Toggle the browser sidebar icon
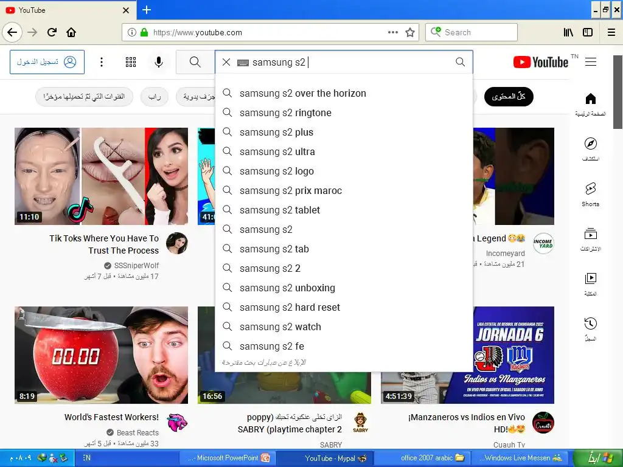Viewport: 623px width, 467px height. tap(588, 32)
